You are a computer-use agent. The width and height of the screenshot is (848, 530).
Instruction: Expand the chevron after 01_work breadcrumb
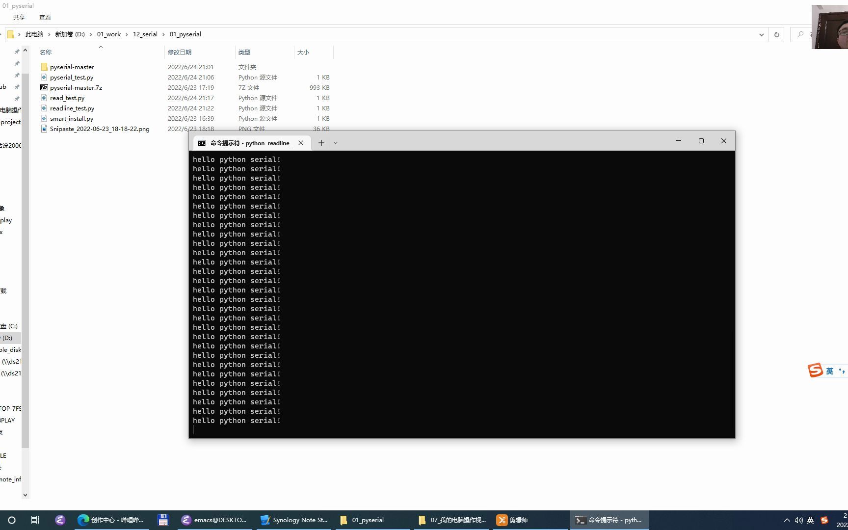[x=127, y=34]
